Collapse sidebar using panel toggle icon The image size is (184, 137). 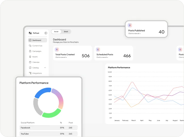coord(46,33)
